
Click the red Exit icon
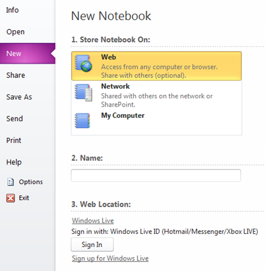(11, 198)
